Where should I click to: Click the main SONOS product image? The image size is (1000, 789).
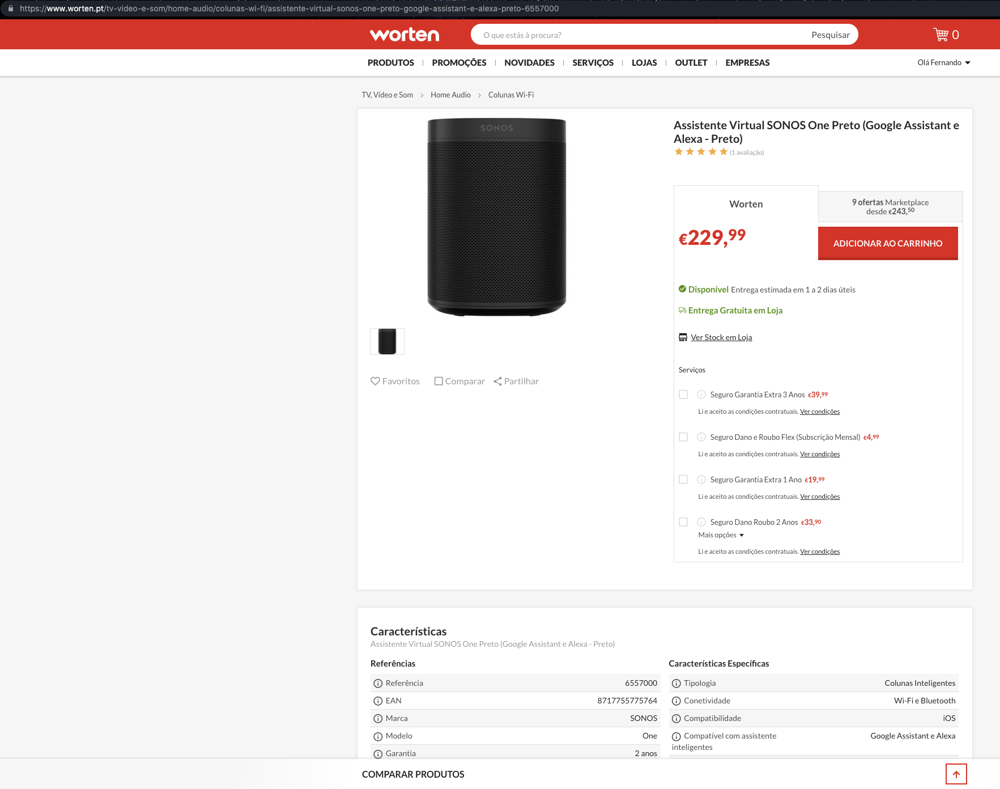point(497,217)
